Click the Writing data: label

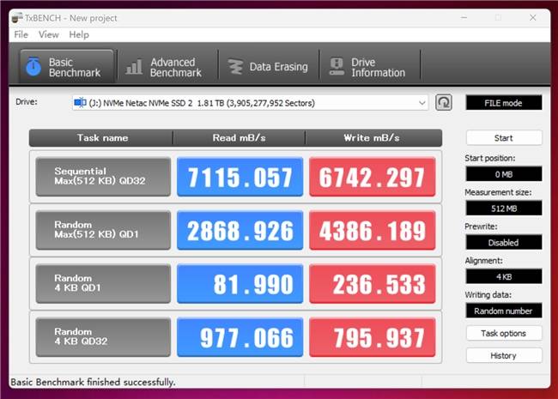(x=488, y=295)
